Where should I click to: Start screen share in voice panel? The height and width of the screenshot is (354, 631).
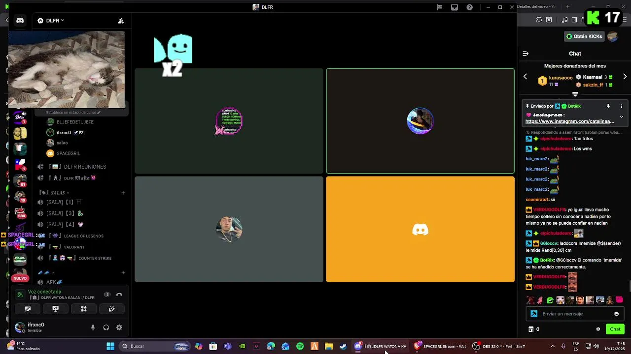coord(56,309)
